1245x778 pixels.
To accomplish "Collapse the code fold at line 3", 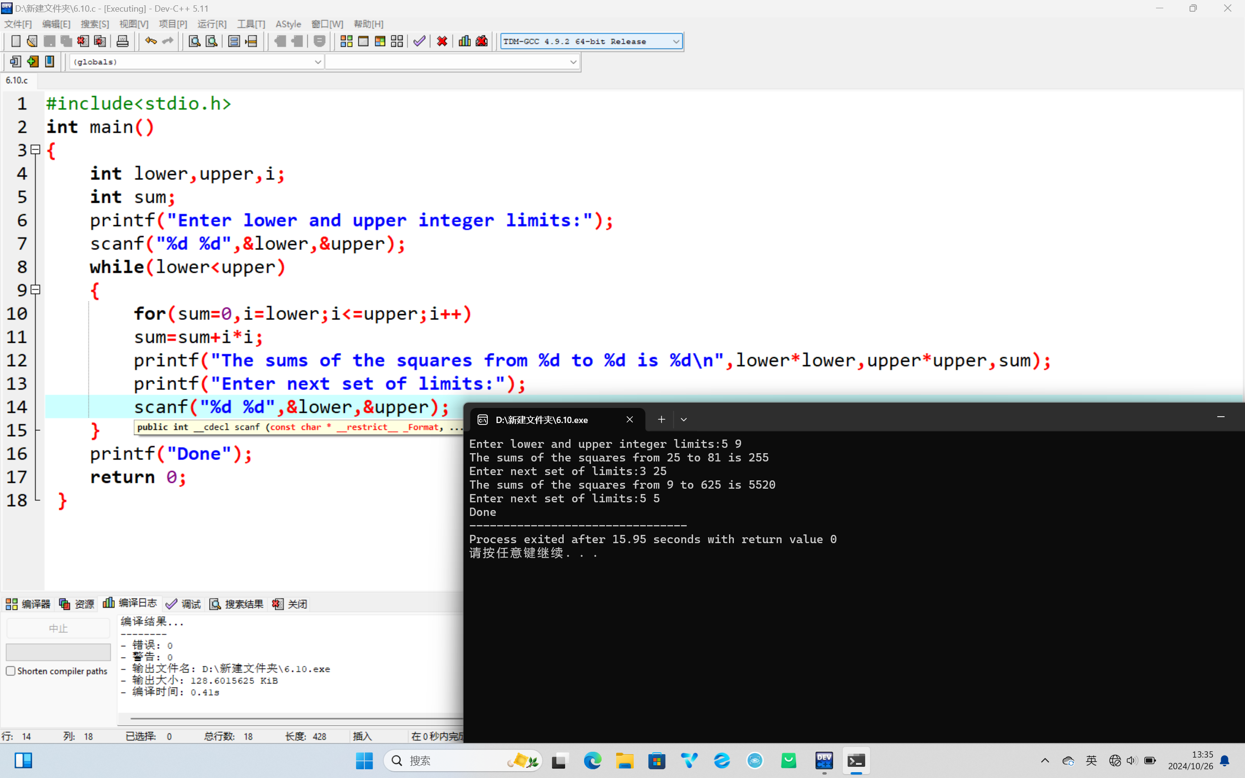I will coord(36,150).
